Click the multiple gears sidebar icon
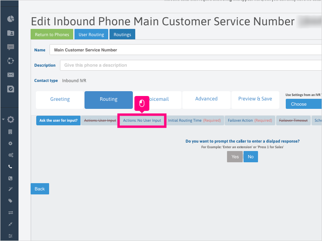This screenshot has width=322, height=241. (11, 155)
